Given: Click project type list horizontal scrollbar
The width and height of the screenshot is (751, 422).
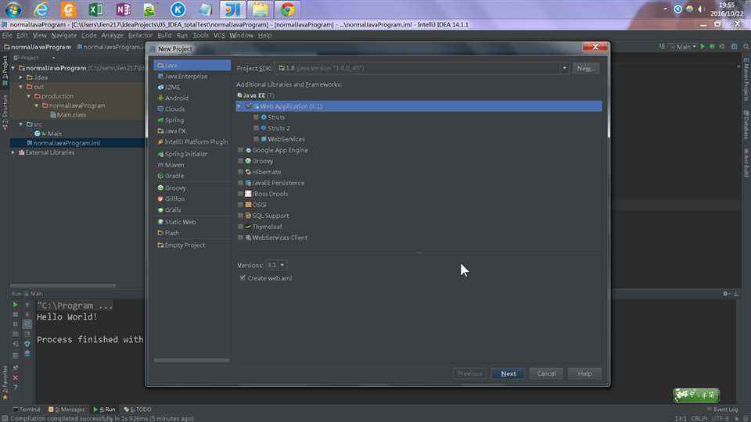Looking at the screenshot, I should click(x=192, y=360).
